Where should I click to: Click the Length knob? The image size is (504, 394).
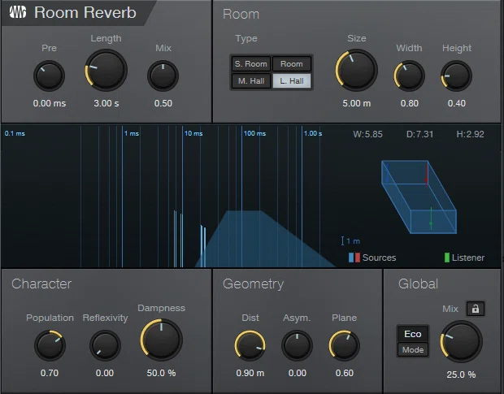coord(106,71)
